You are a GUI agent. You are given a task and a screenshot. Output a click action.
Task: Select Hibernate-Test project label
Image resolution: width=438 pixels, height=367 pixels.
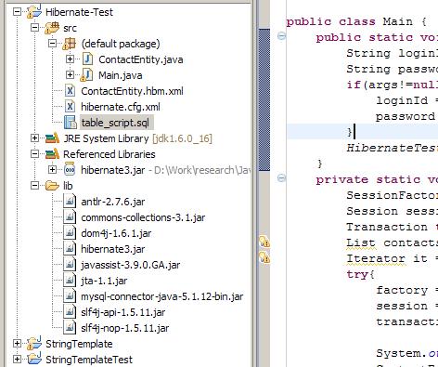click(x=79, y=12)
